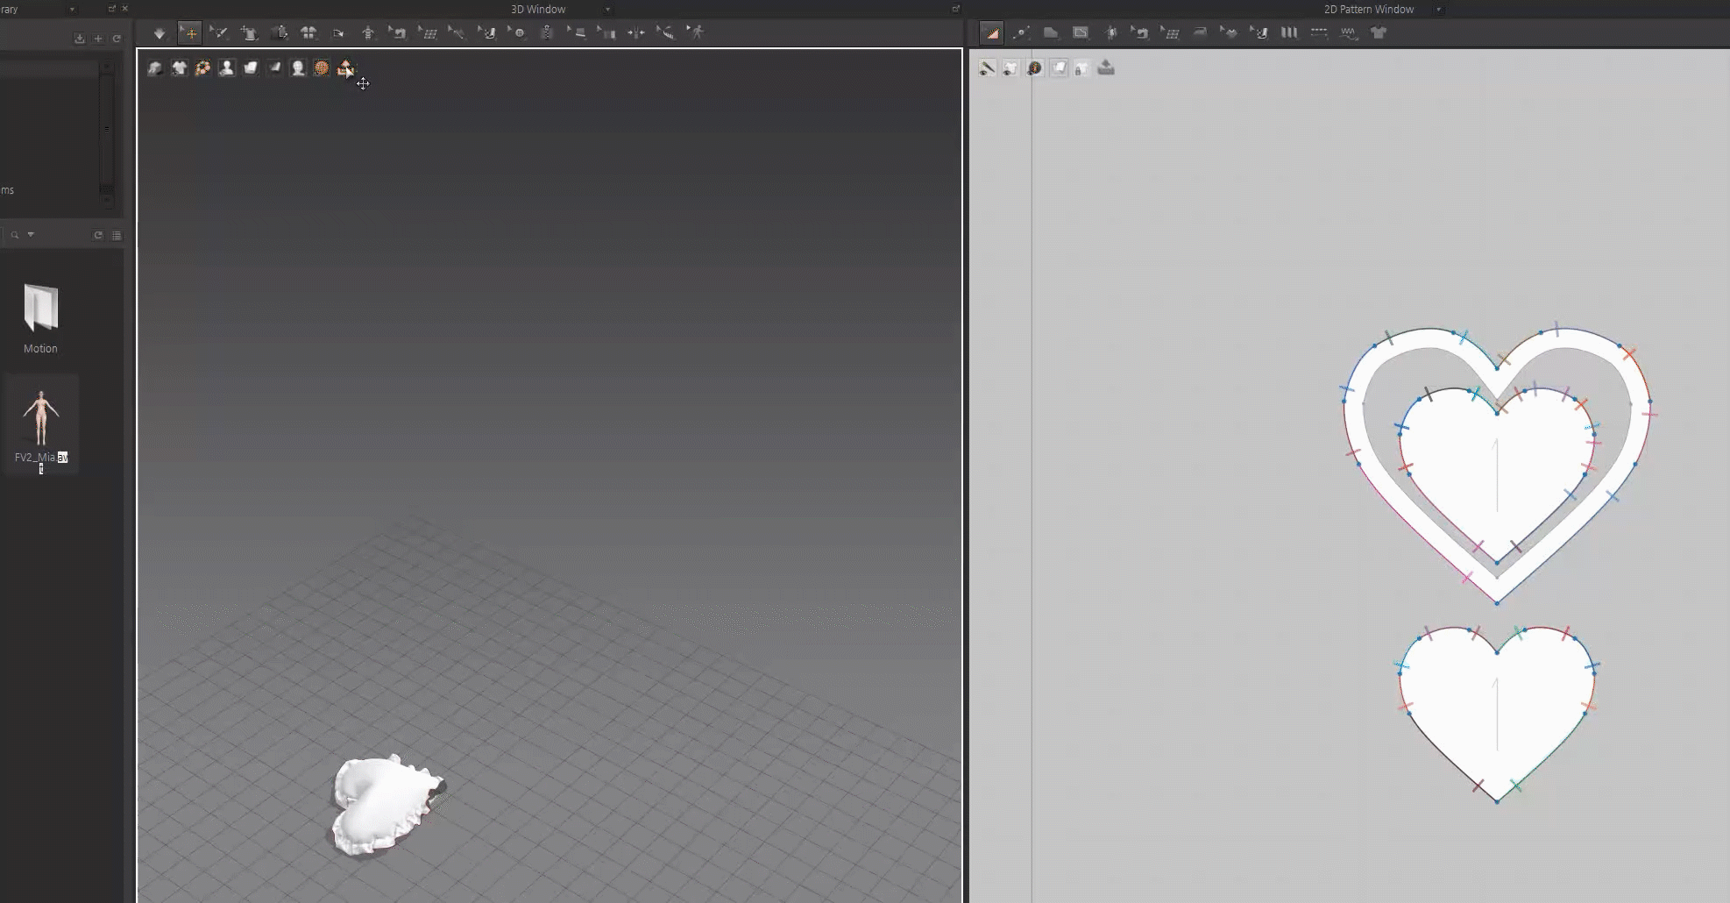Viewport: 1730px width, 903px height.
Task: Click the avatar tape icon in 3D toolbar
Action: point(368,33)
